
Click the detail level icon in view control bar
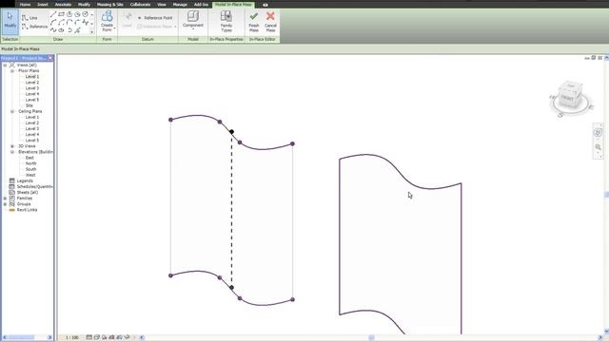coord(89,337)
